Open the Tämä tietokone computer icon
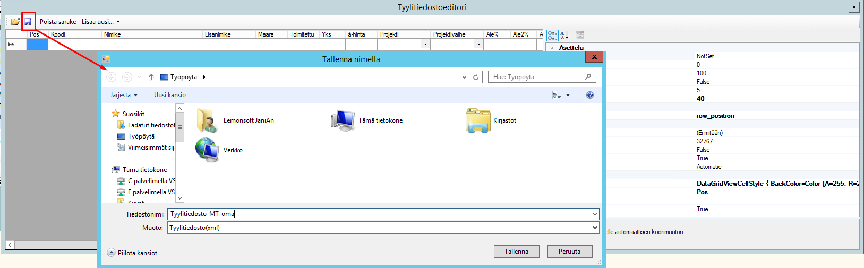The height and width of the screenshot is (268, 864). (x=344, y=120)
